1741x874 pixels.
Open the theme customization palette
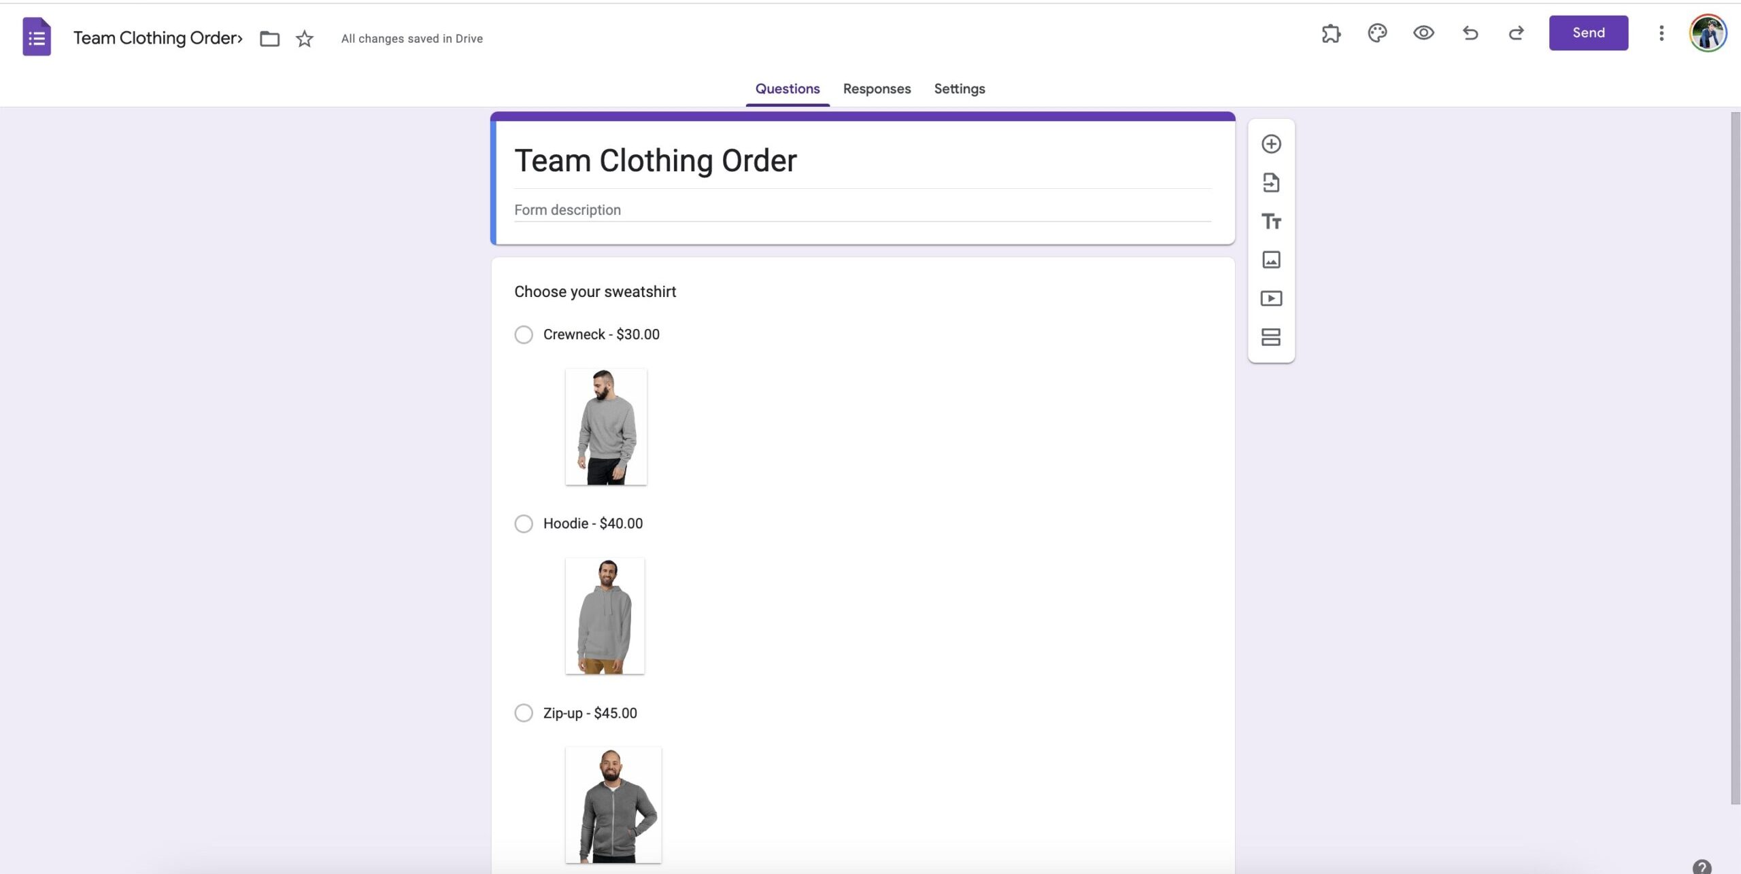coord(1378,33)
